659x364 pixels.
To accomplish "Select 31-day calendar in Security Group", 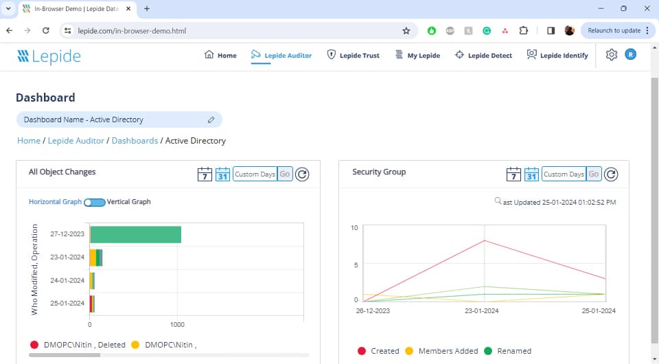I will click(x=531, y=174).
